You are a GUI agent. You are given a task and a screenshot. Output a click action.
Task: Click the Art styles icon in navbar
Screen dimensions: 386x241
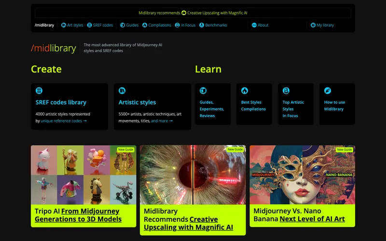point(64,25)
